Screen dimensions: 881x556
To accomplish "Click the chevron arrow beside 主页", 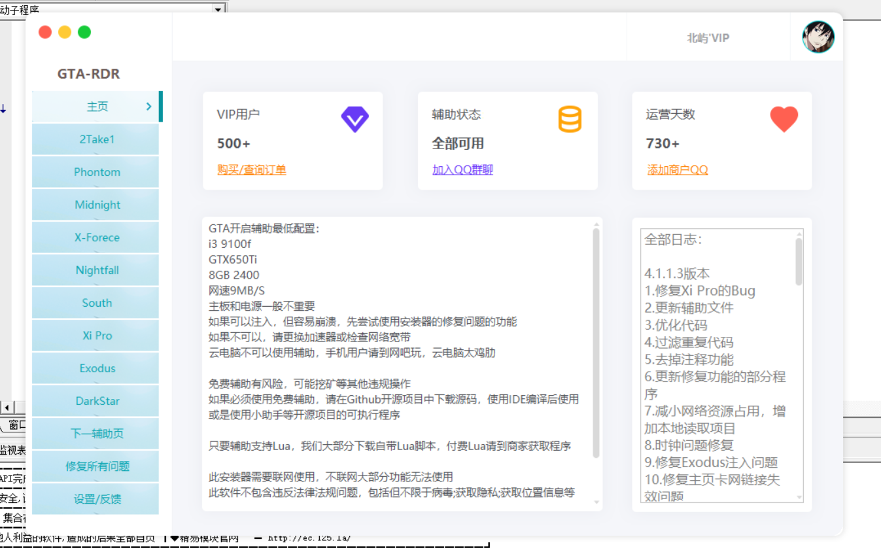I will (x=149, y=106).
